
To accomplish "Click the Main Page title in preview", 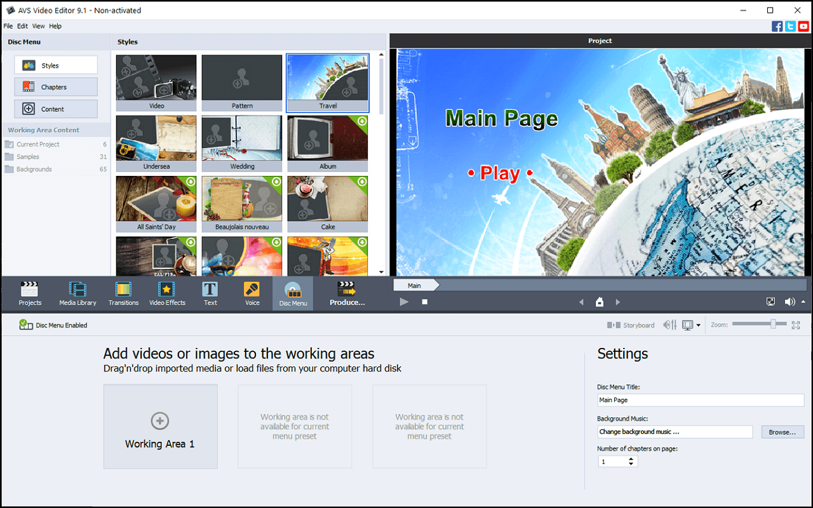I will coord(502,119).
